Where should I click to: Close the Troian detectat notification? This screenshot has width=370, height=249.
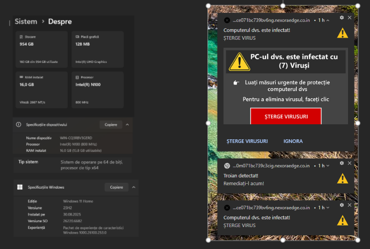click(x=350, y=163)
